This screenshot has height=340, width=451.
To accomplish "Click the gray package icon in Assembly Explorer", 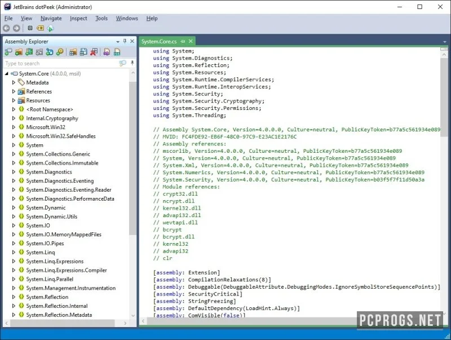I will (39, 52).
